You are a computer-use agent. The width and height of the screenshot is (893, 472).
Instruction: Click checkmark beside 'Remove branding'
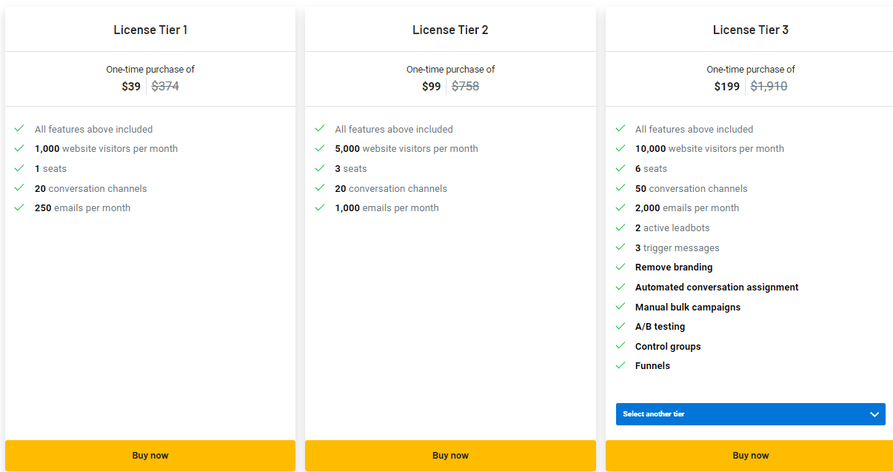point(621,267)
